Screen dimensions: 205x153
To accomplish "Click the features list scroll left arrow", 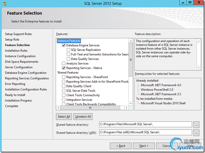I will (x=58, y=108).
